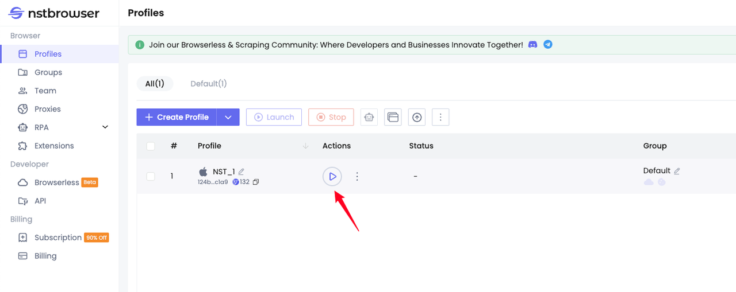Tick the checkbox for NST_1 row
Image resolution: width=736 pixels, height=292 pixels.
click(x=151, y=176)
